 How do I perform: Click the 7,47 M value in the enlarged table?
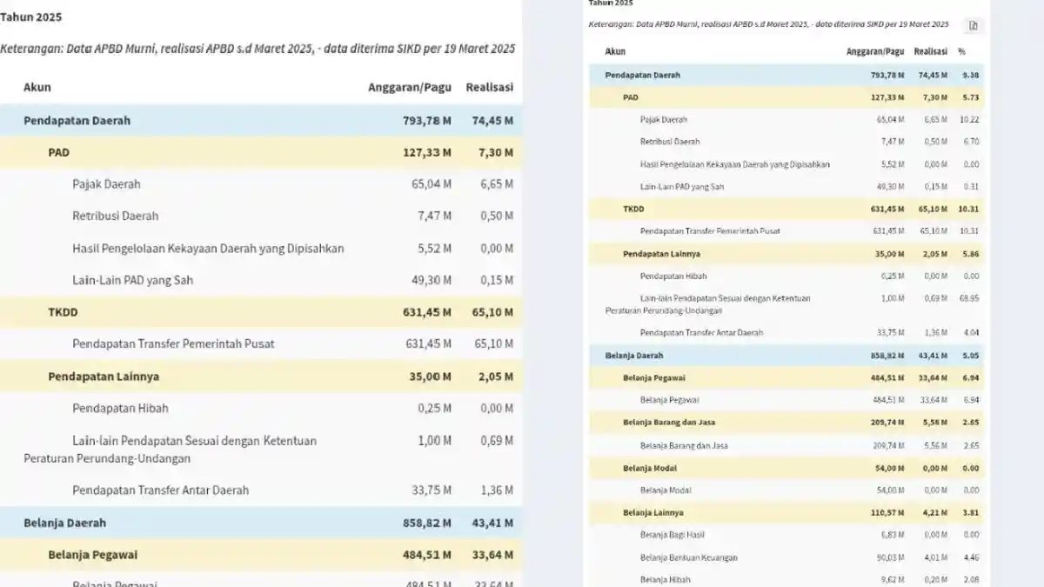click(x=435, y=216)
